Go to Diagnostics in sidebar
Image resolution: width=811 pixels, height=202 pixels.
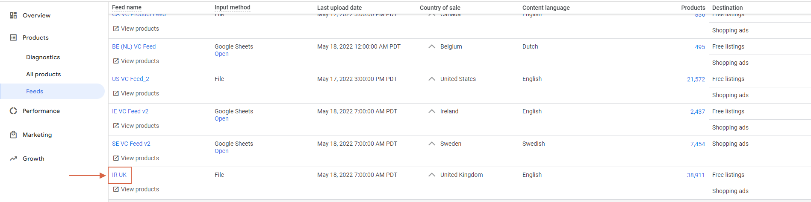[43, 57]
